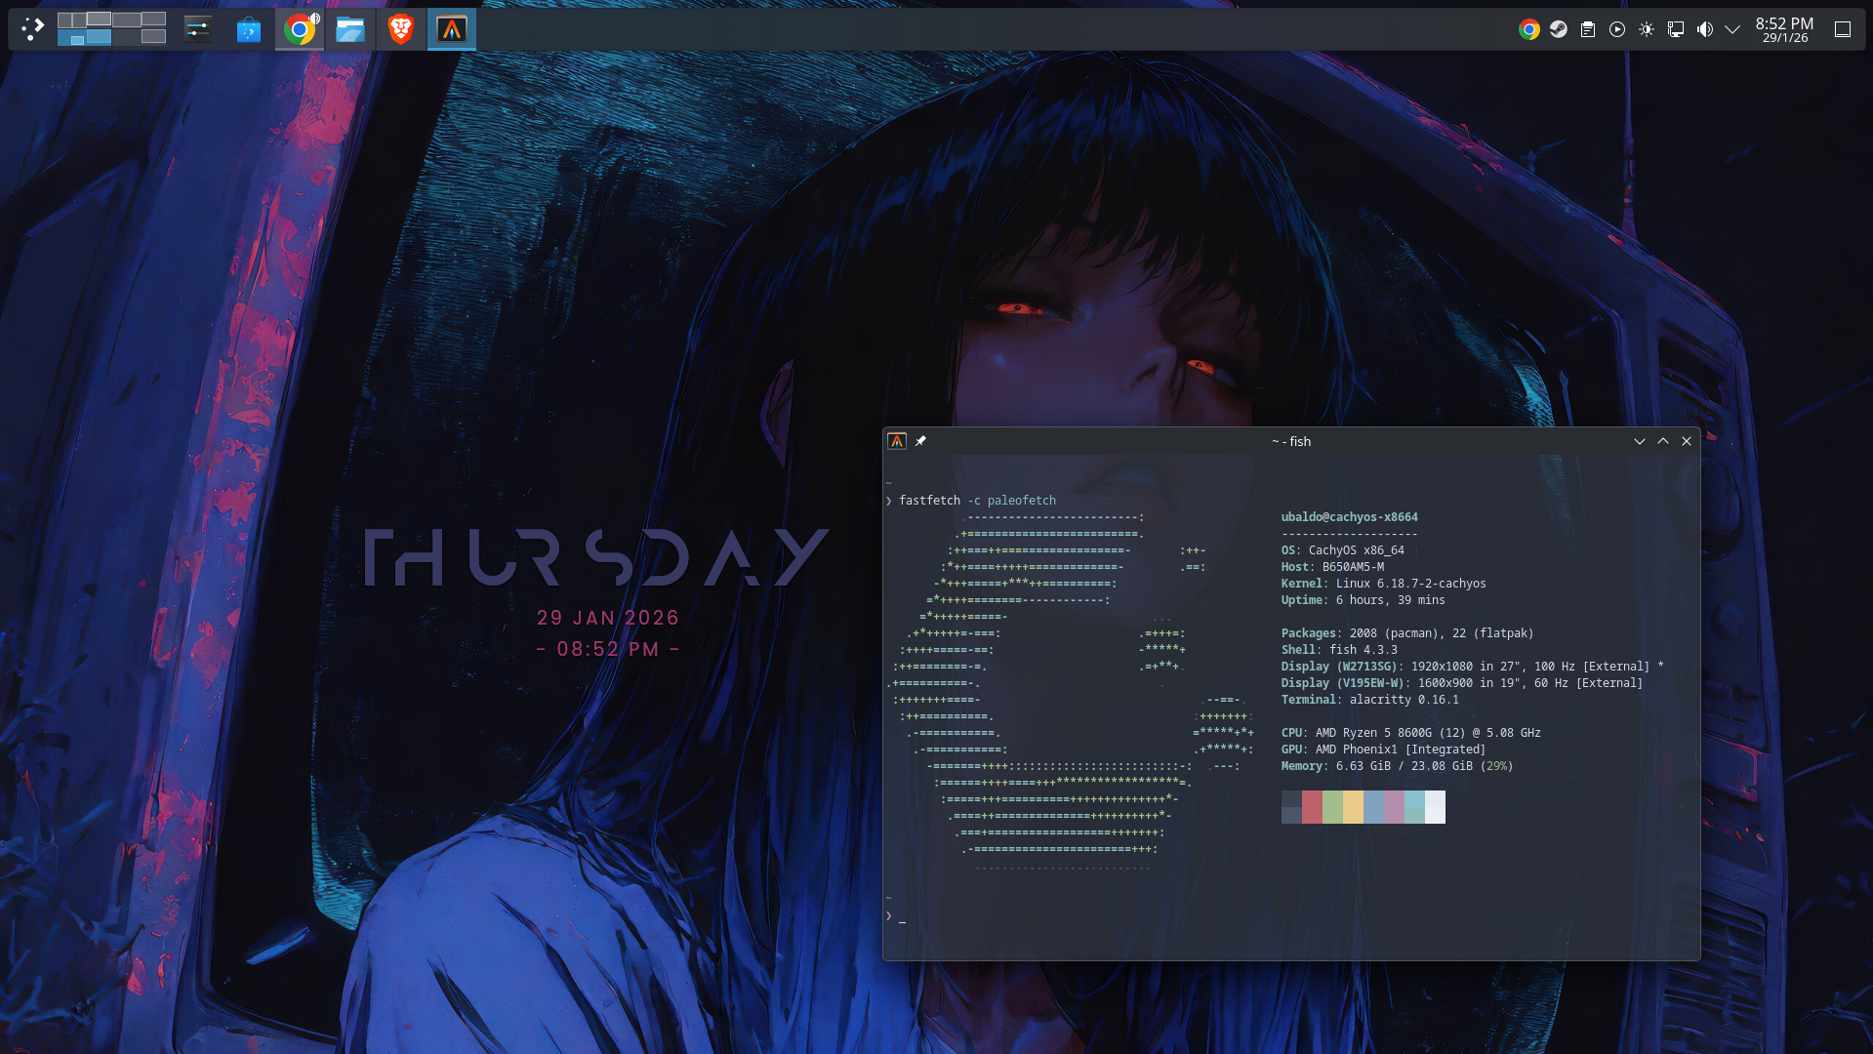Launch the Brave browser
Image resolution: width=1873 pixels, height=1054 pixels.
pyautogui.click(x=400, y=29)
